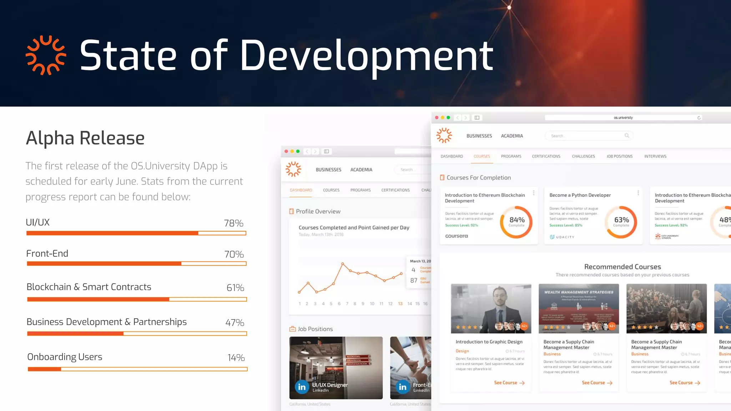Open the Certifications tab in front window
The image size is (731, 411).
(x=546, y=156)
